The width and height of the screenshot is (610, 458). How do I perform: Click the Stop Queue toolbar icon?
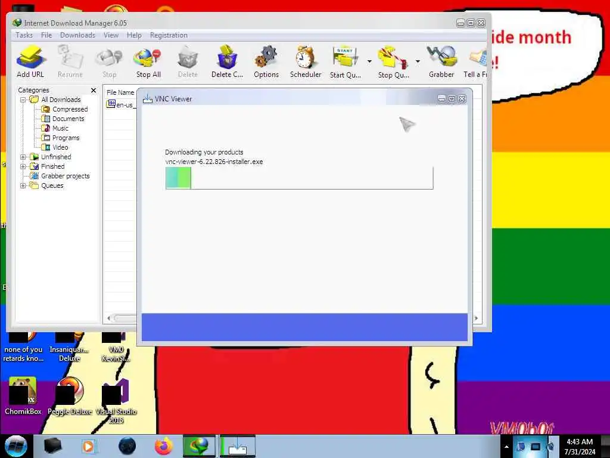tap(393, 61)
